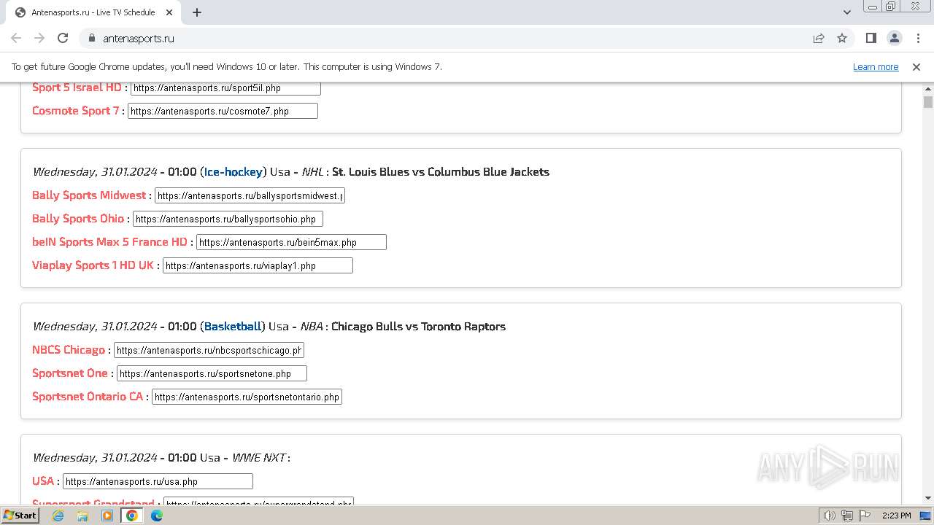Open the Sportsnet Ontario CA link
The width and height of the screenshot is (934, 525).
point(88,397)
